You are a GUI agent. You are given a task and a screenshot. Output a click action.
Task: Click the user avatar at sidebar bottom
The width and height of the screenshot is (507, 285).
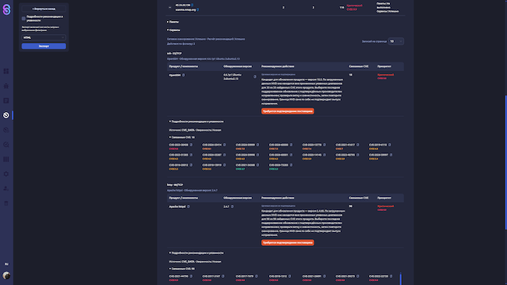point(6,276)
